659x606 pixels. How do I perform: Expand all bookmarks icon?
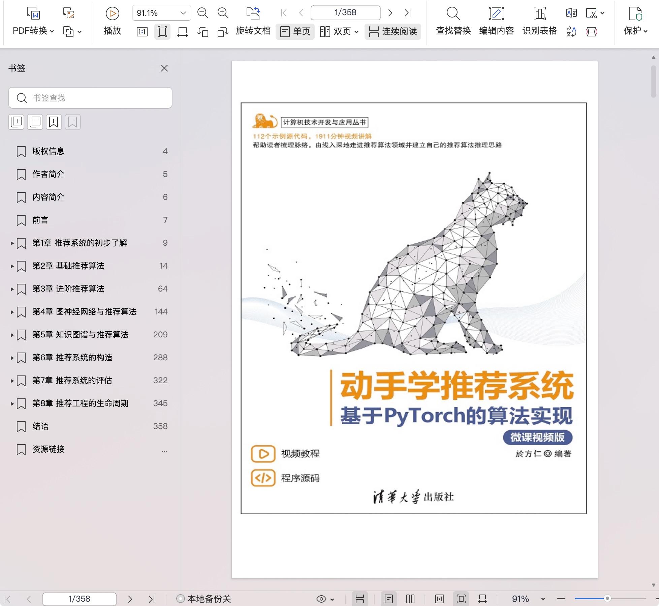point(16,122)
